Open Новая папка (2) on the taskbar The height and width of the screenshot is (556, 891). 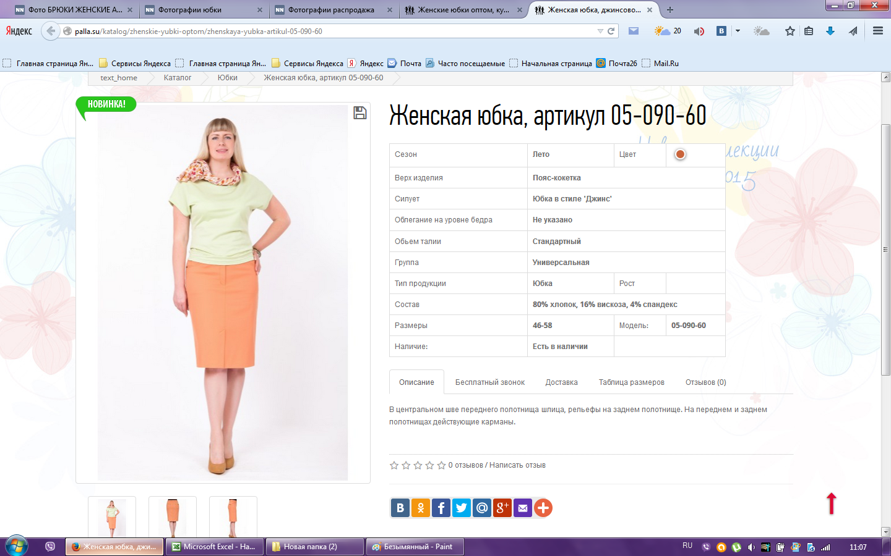315,547
